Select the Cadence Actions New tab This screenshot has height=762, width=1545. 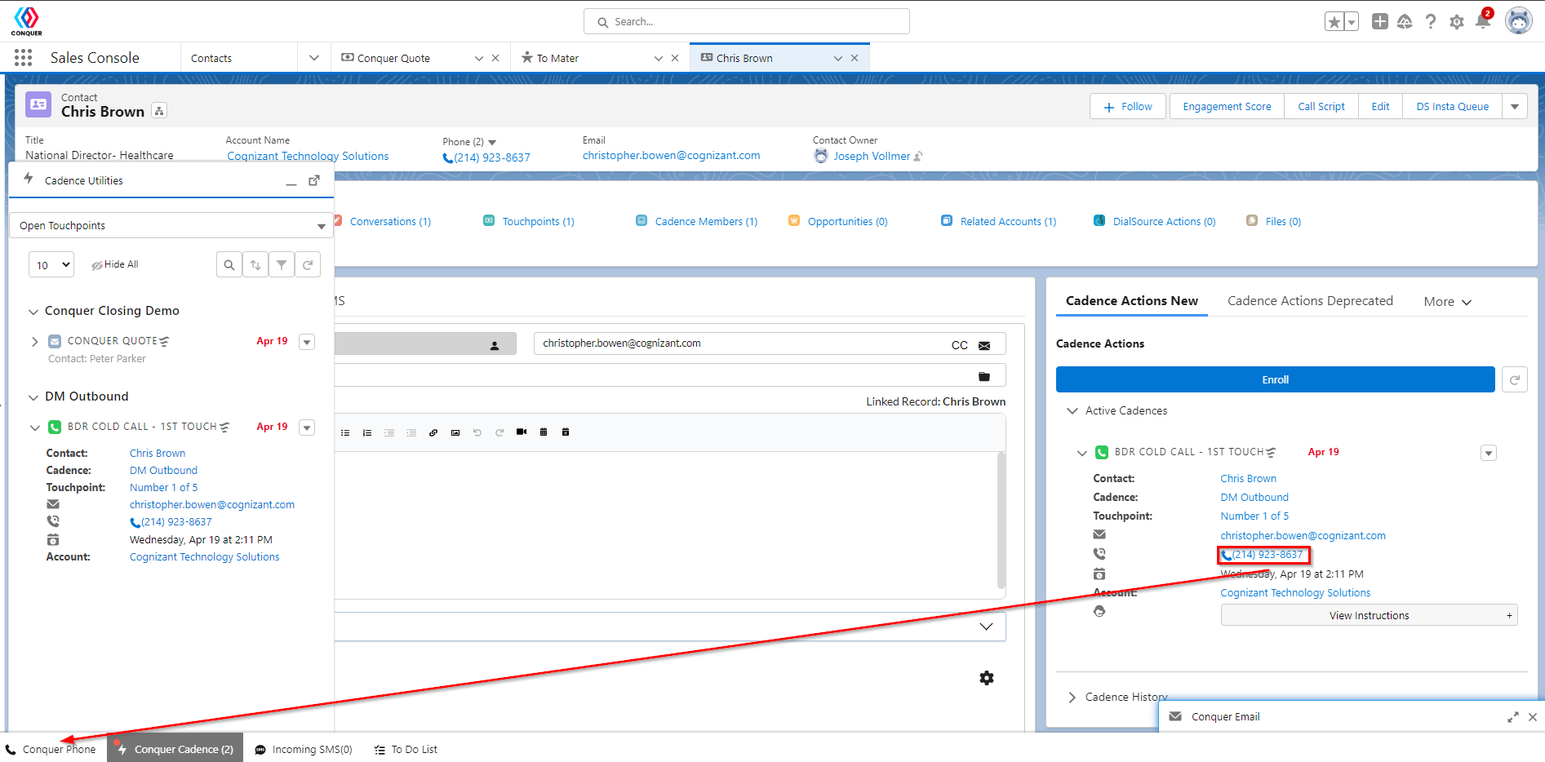pos(1132,301)
